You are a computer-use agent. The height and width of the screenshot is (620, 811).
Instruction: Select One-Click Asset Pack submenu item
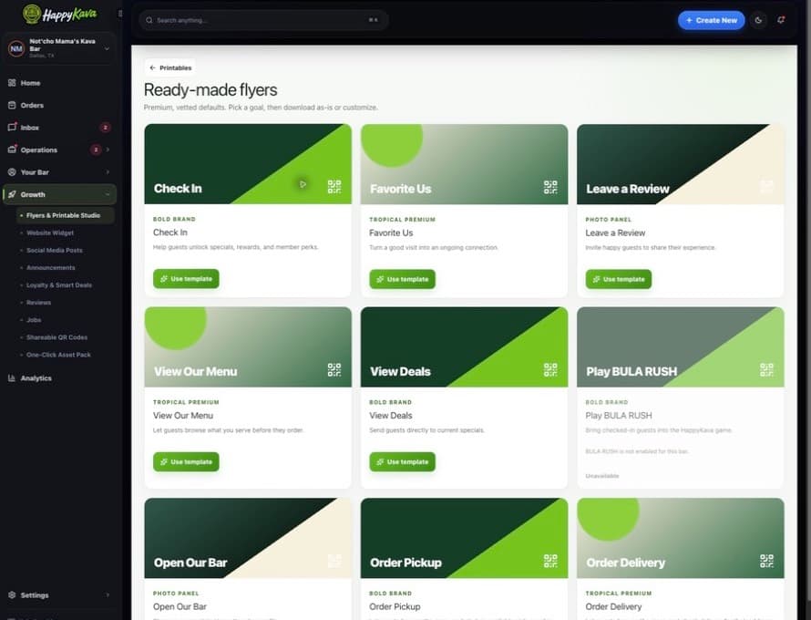tap(58, 355)
